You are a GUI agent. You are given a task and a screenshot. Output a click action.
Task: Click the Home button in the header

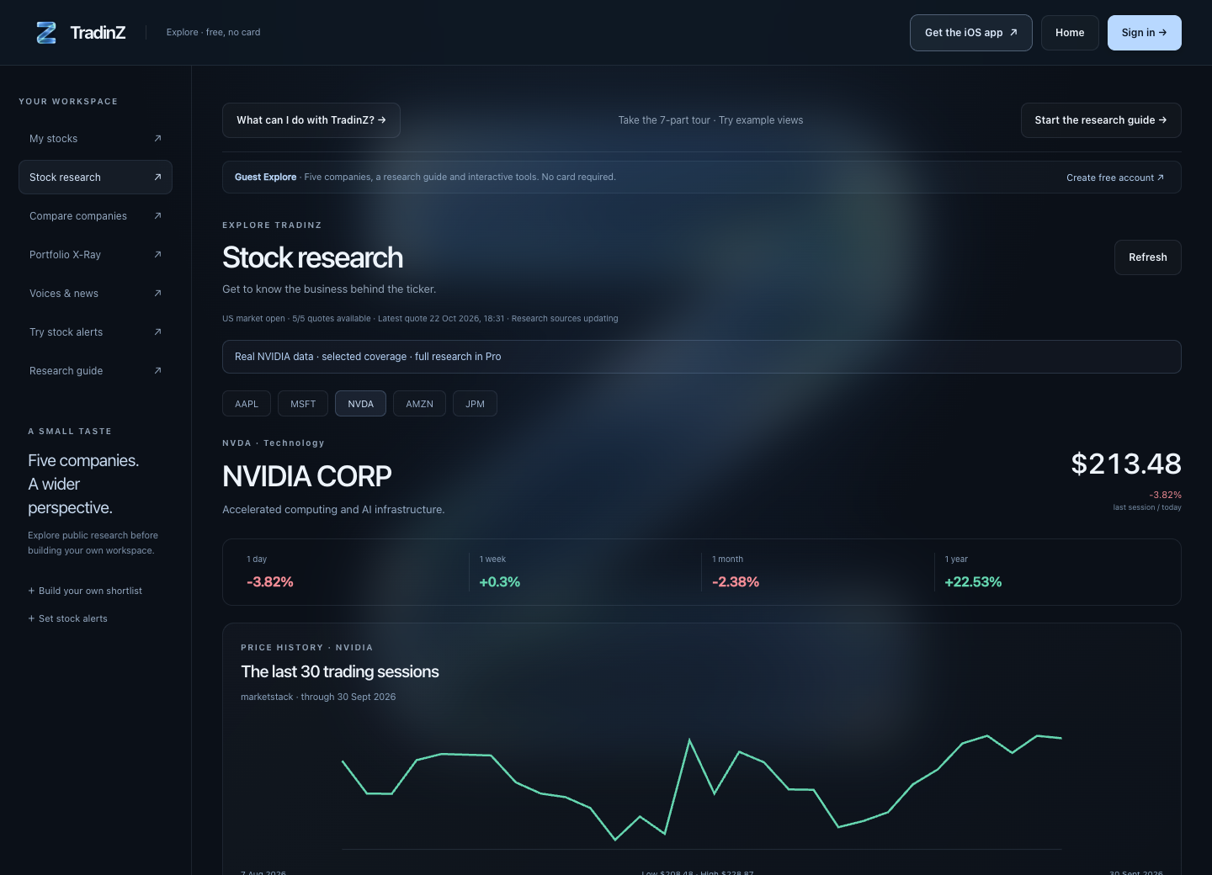(x=1070, y=33)
